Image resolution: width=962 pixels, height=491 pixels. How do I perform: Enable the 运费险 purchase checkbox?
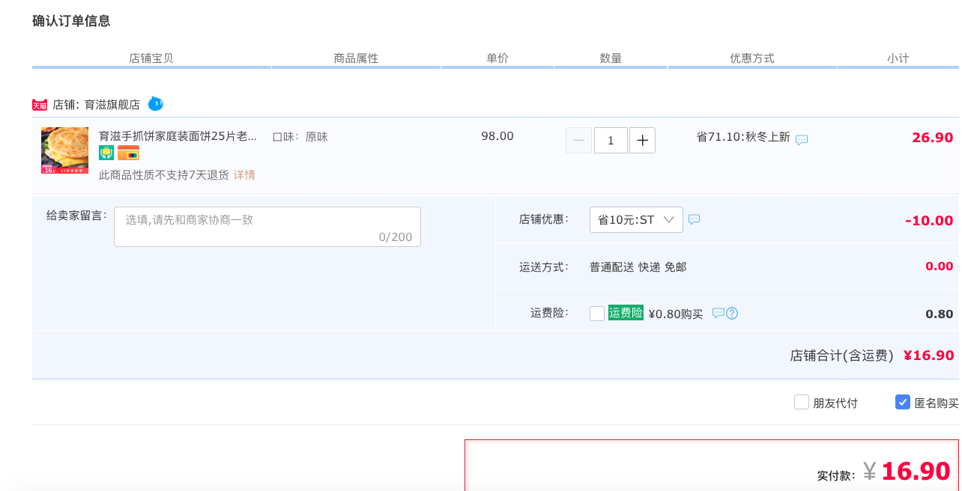click(x=597, y=314)
